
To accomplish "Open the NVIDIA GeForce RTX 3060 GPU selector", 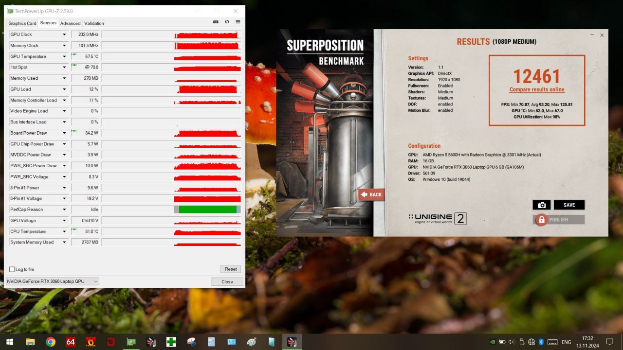I will point(53,281).
